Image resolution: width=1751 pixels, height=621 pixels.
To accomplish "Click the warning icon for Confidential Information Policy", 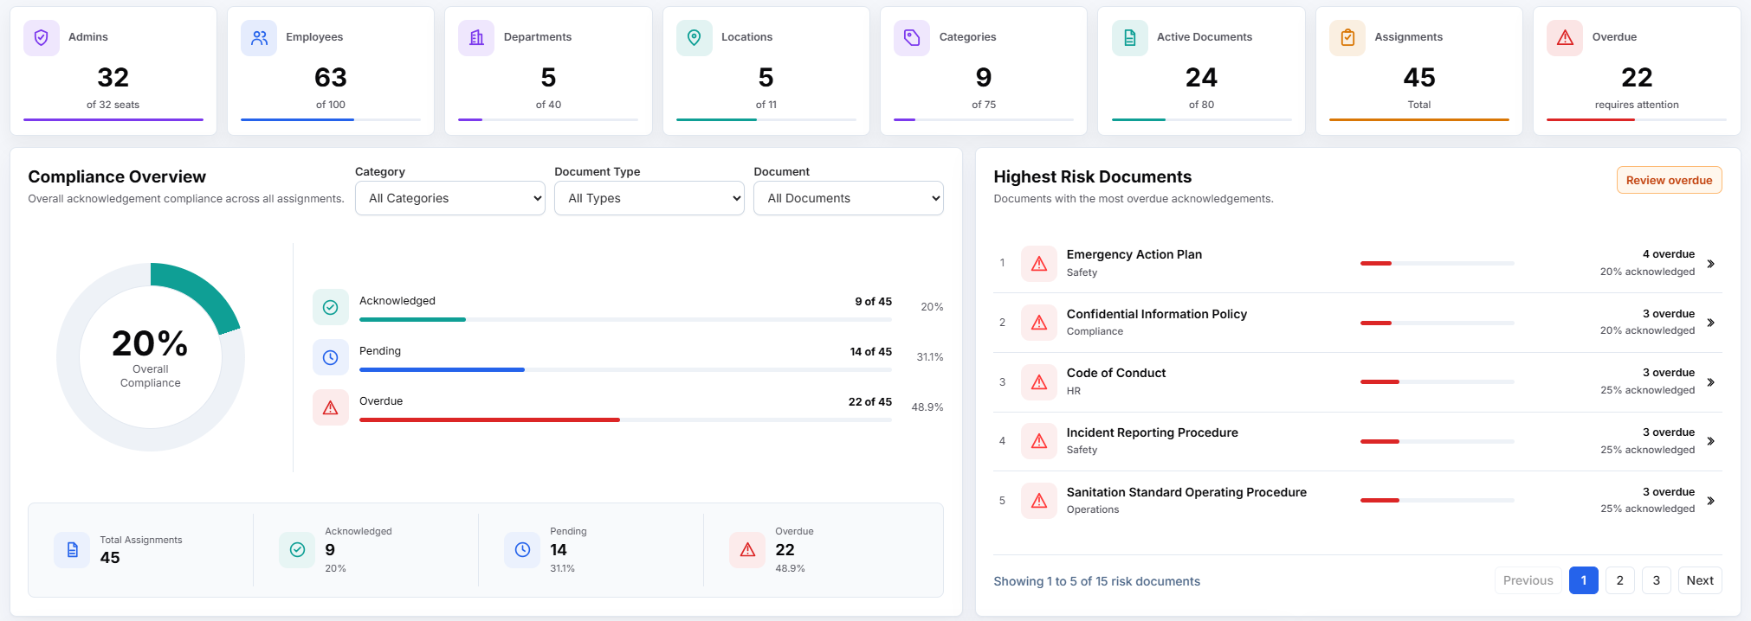I will 1039,323.
